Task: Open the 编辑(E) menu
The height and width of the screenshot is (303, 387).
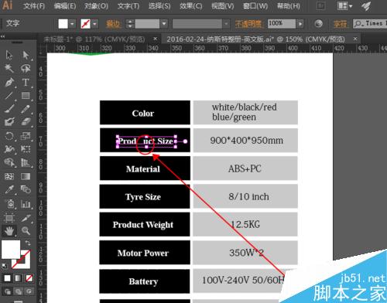Action: pyautogui.click(x=65, y=6)
